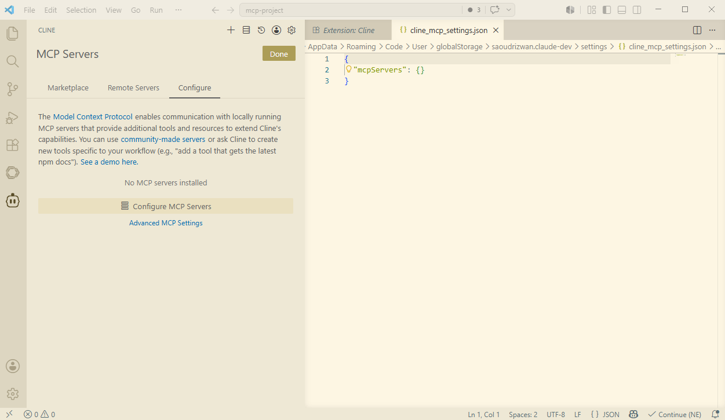Open the File menu
This screenshot has width=725, height=420.
tap(30, 10)
